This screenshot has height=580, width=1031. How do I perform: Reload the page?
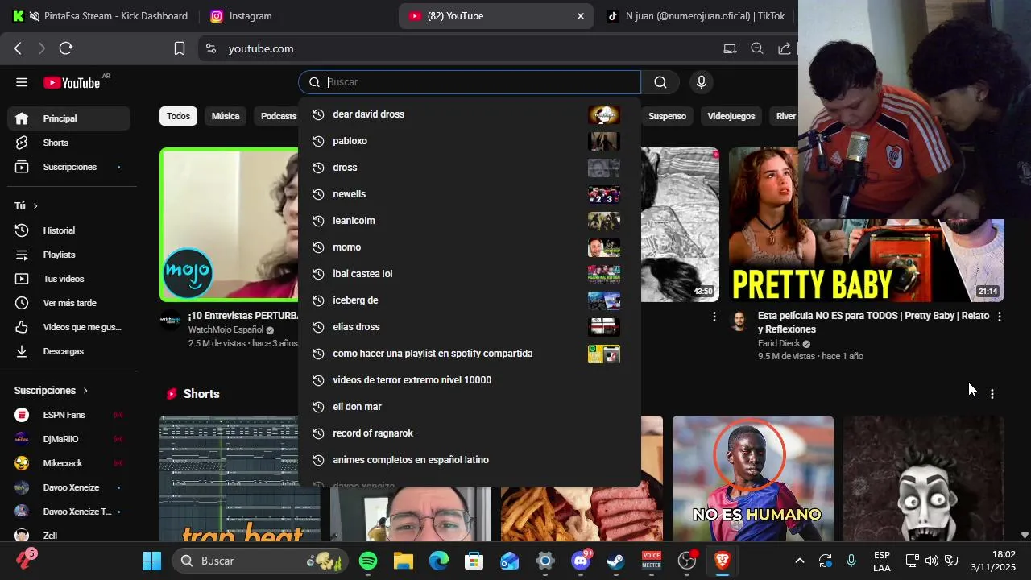click(66, 48)
